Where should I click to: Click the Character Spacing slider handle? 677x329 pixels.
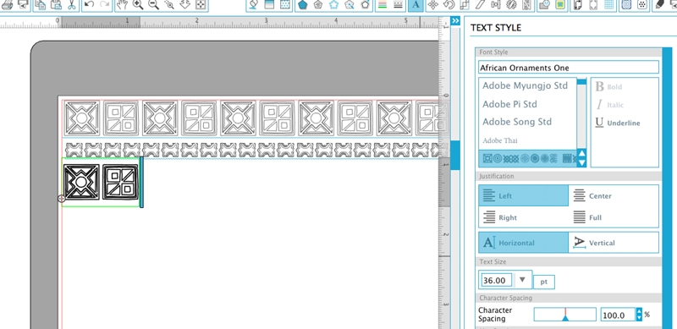(565, 317)
